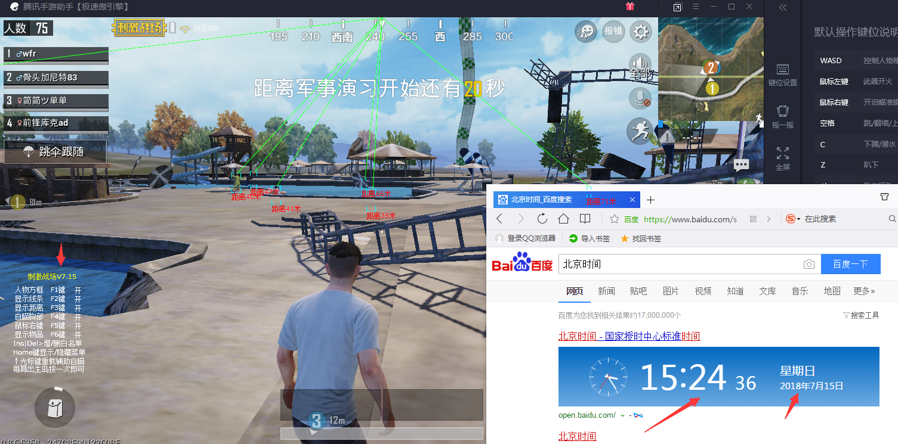Open a new browser tab with plus

tap(651, 200)
